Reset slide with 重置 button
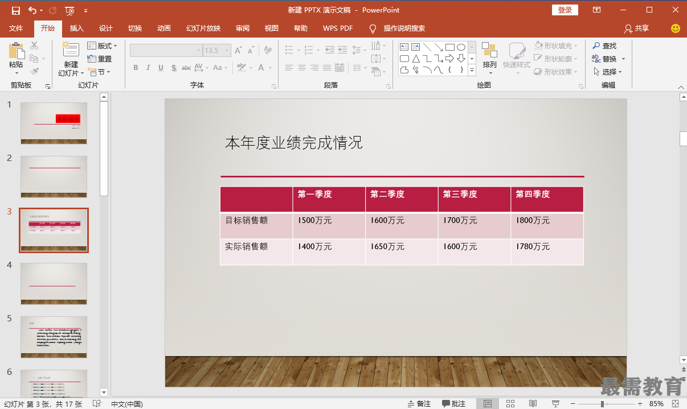 tap(100, 59)
